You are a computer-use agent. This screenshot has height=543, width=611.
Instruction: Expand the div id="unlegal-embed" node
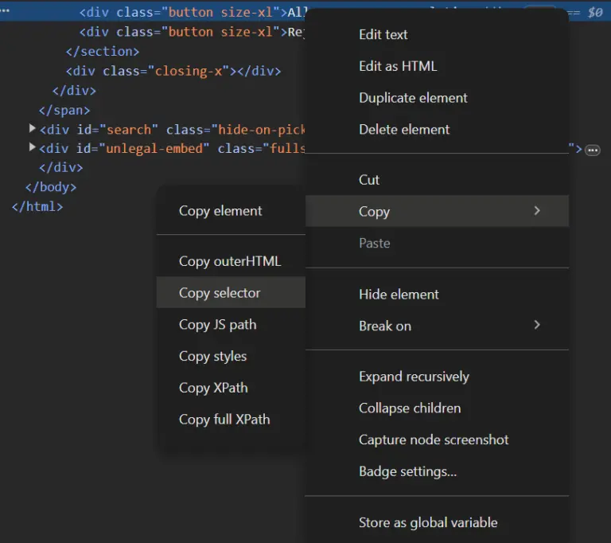33,147
